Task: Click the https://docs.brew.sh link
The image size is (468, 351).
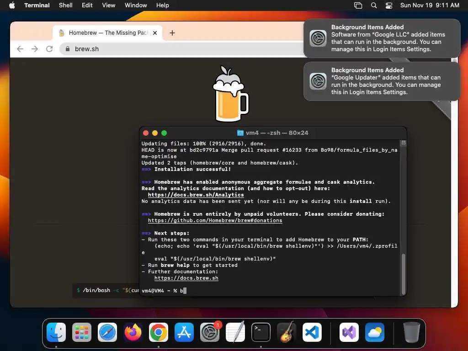Action: [x=186, y=278]
